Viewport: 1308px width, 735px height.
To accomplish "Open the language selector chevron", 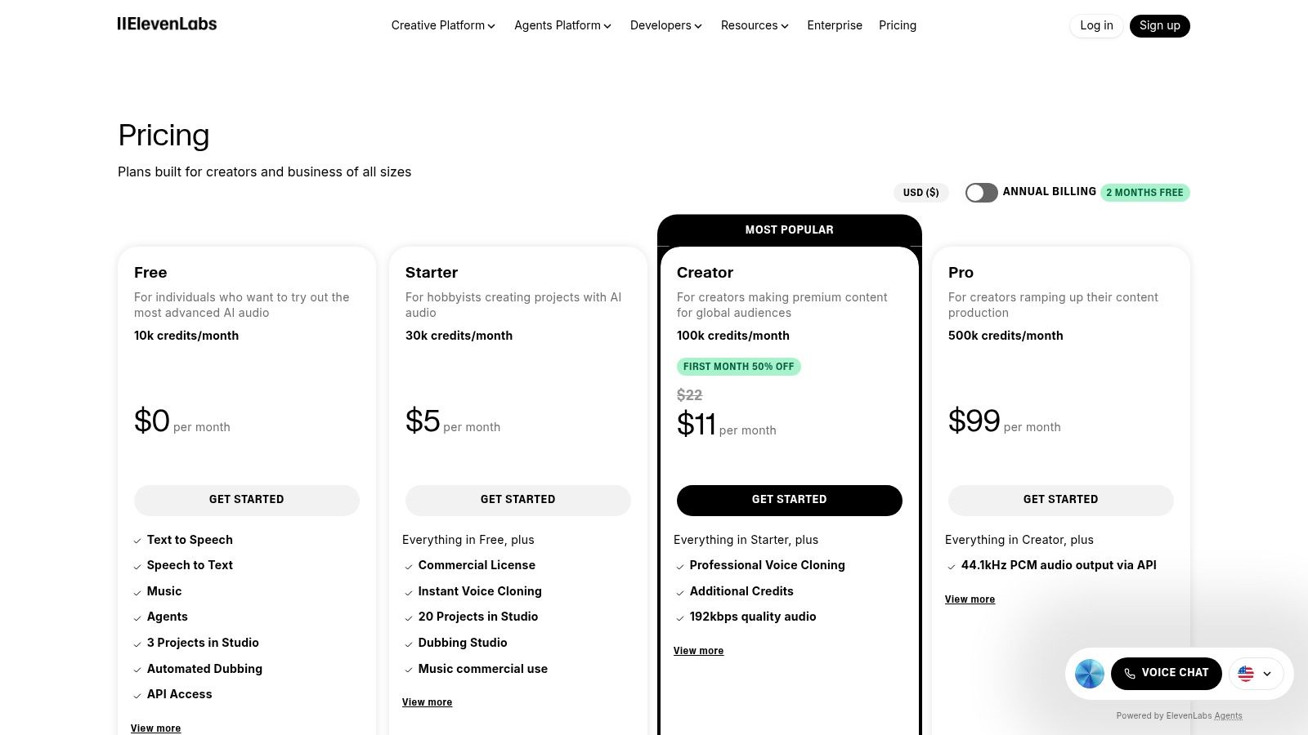I will (1267, 674).
